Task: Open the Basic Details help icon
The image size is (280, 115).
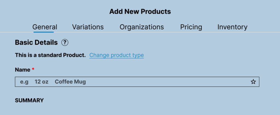Action: 65,43
